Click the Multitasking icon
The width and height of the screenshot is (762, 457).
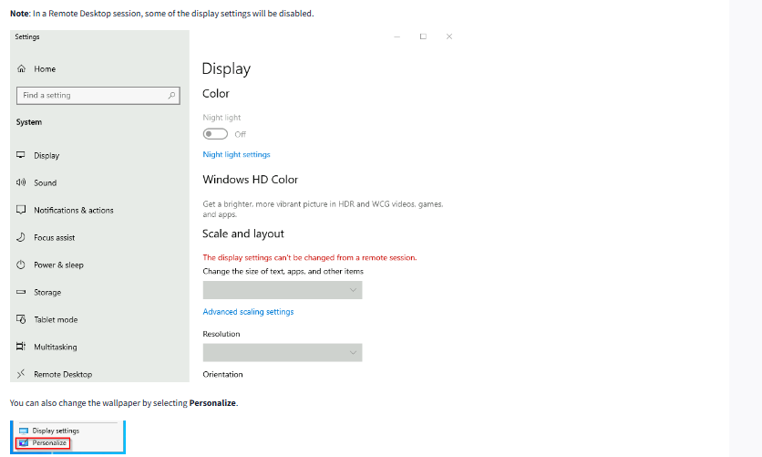pos(21,347)
